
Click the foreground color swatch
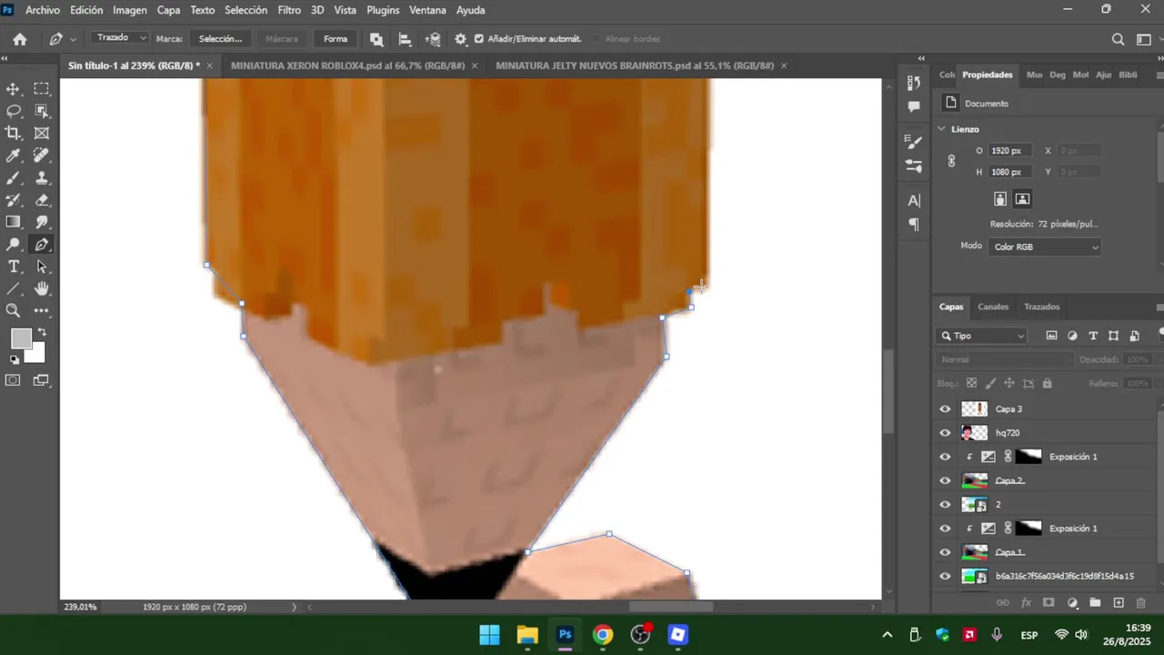point(20,339)
